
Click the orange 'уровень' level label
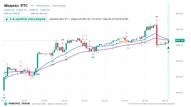(123, 42)
